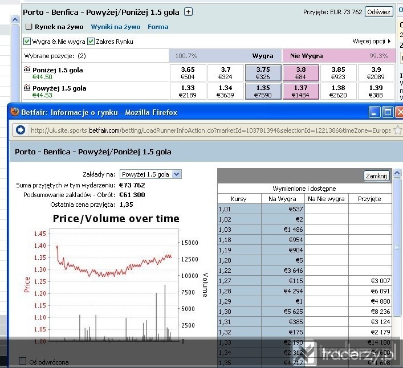Click lay price 1.38 cell
The width and height of the screenshot is (403, 368).
pos(338,91)
